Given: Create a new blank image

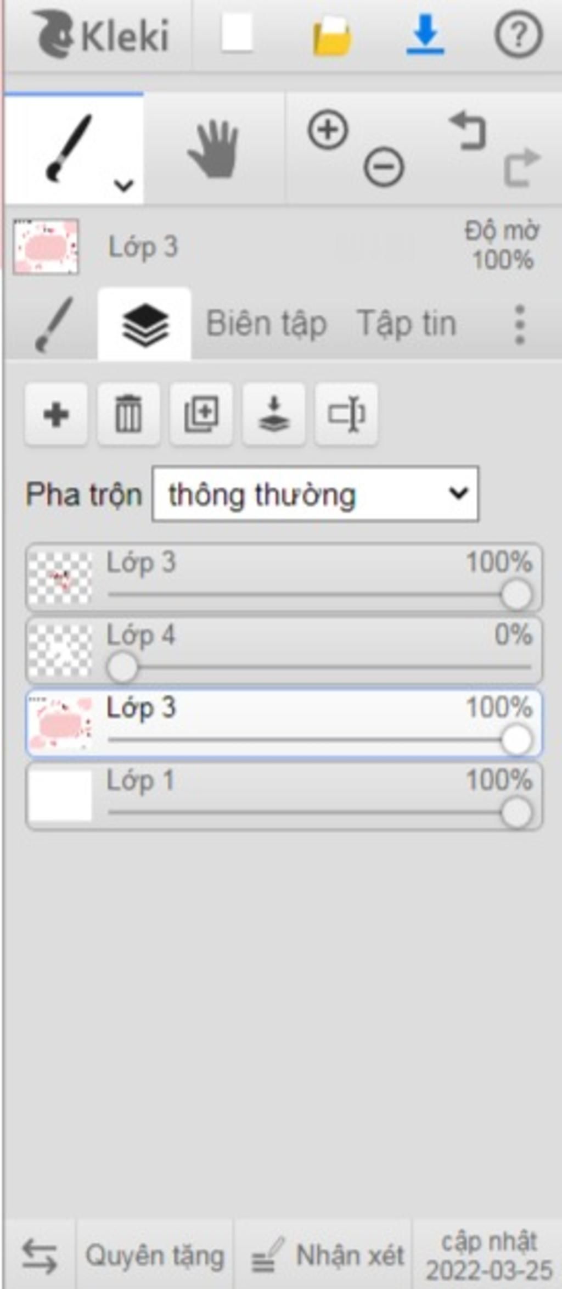Looking at the screenshot, I should pyautogui.click(x=237, y=34).
